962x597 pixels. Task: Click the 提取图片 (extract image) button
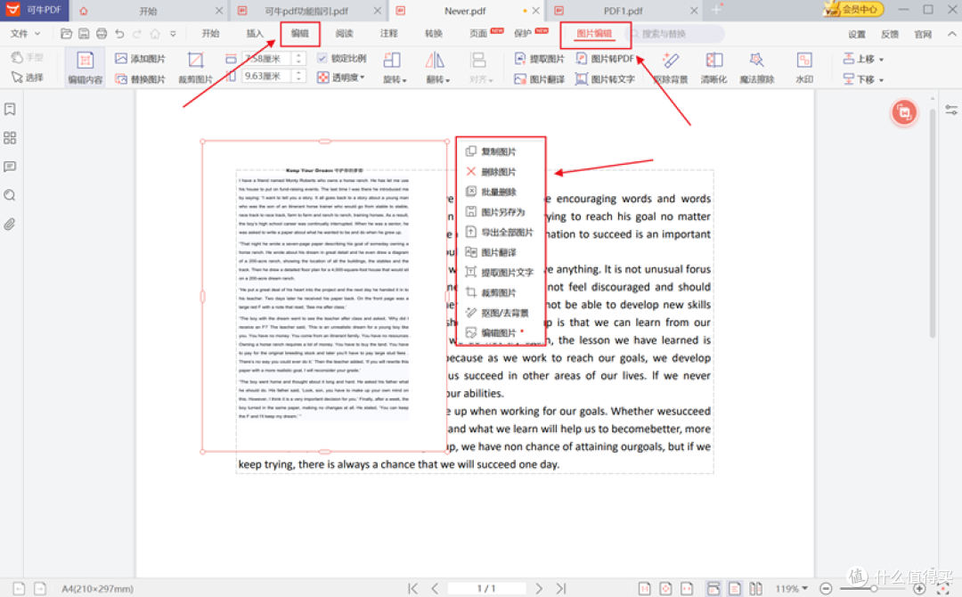[x=539, y=58]
